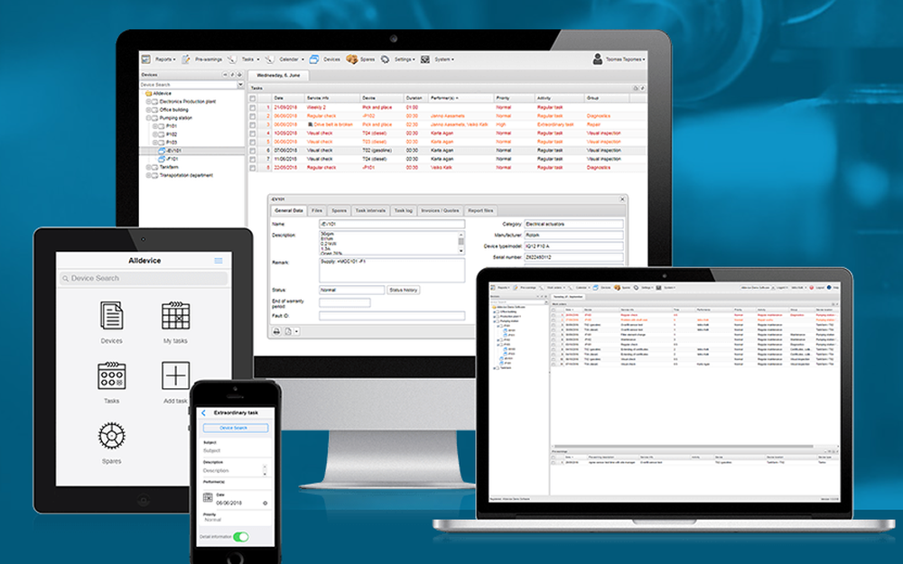This screenshot has width=903, height=564.
Task: Expand the P102 tree node
Action: click(x=155, y=134)
